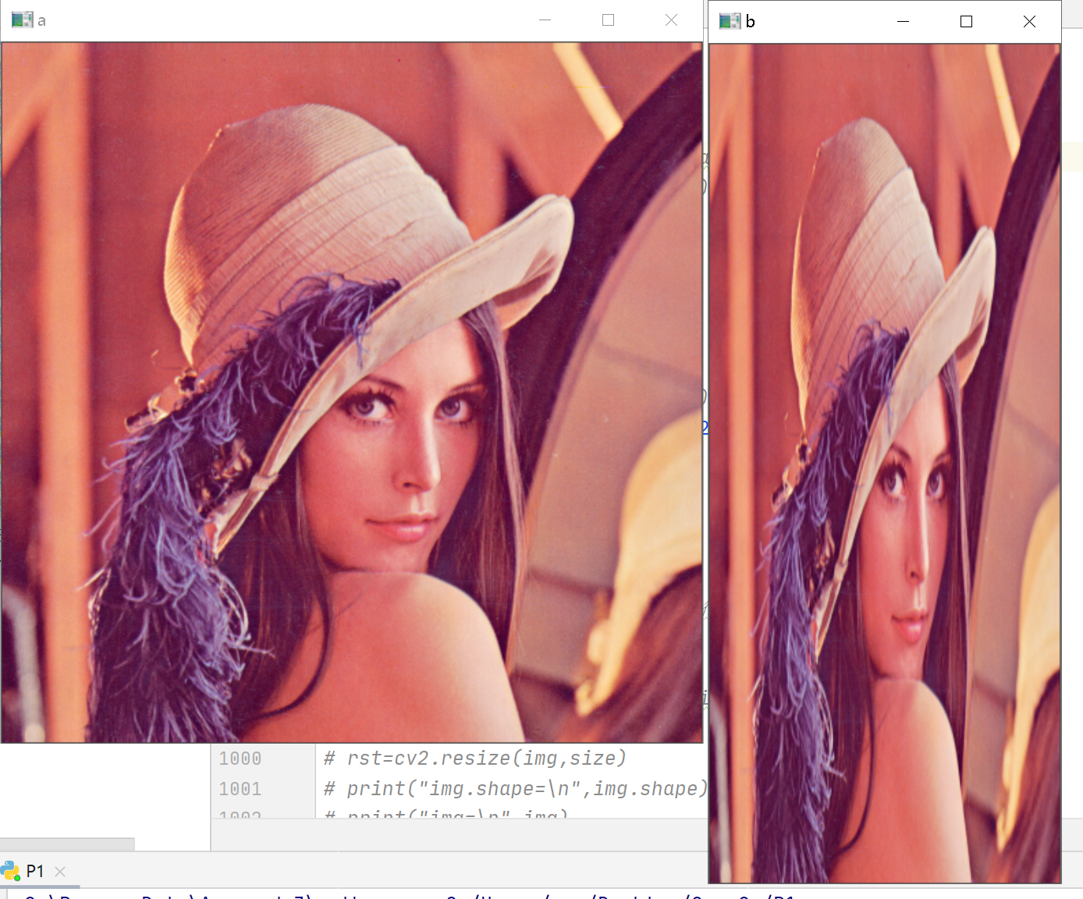
Task: Maximize image window a
Action: (608, 20)
